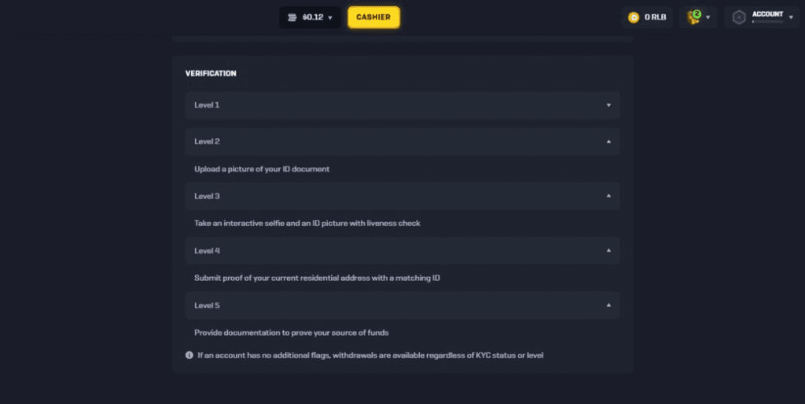
Task: Collapse Level 5 using its chevron arrow
Action: [x=608, y=305]
